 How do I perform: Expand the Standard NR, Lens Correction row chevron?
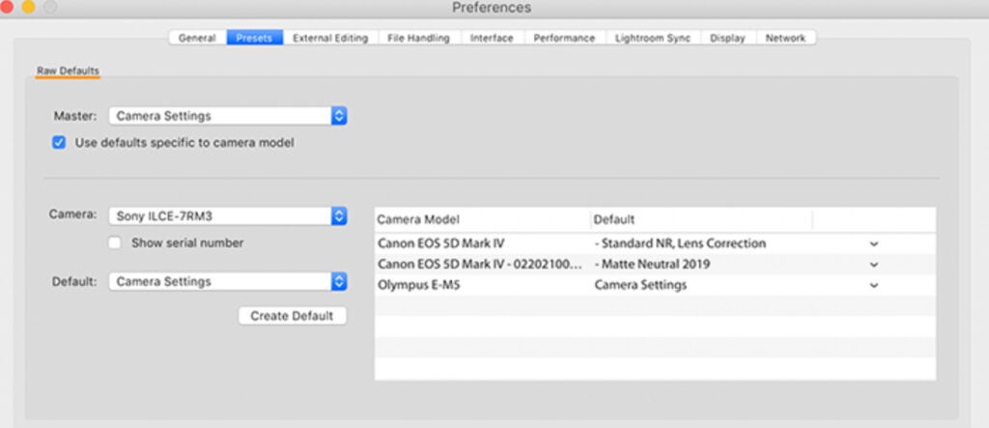pos(873,243)
